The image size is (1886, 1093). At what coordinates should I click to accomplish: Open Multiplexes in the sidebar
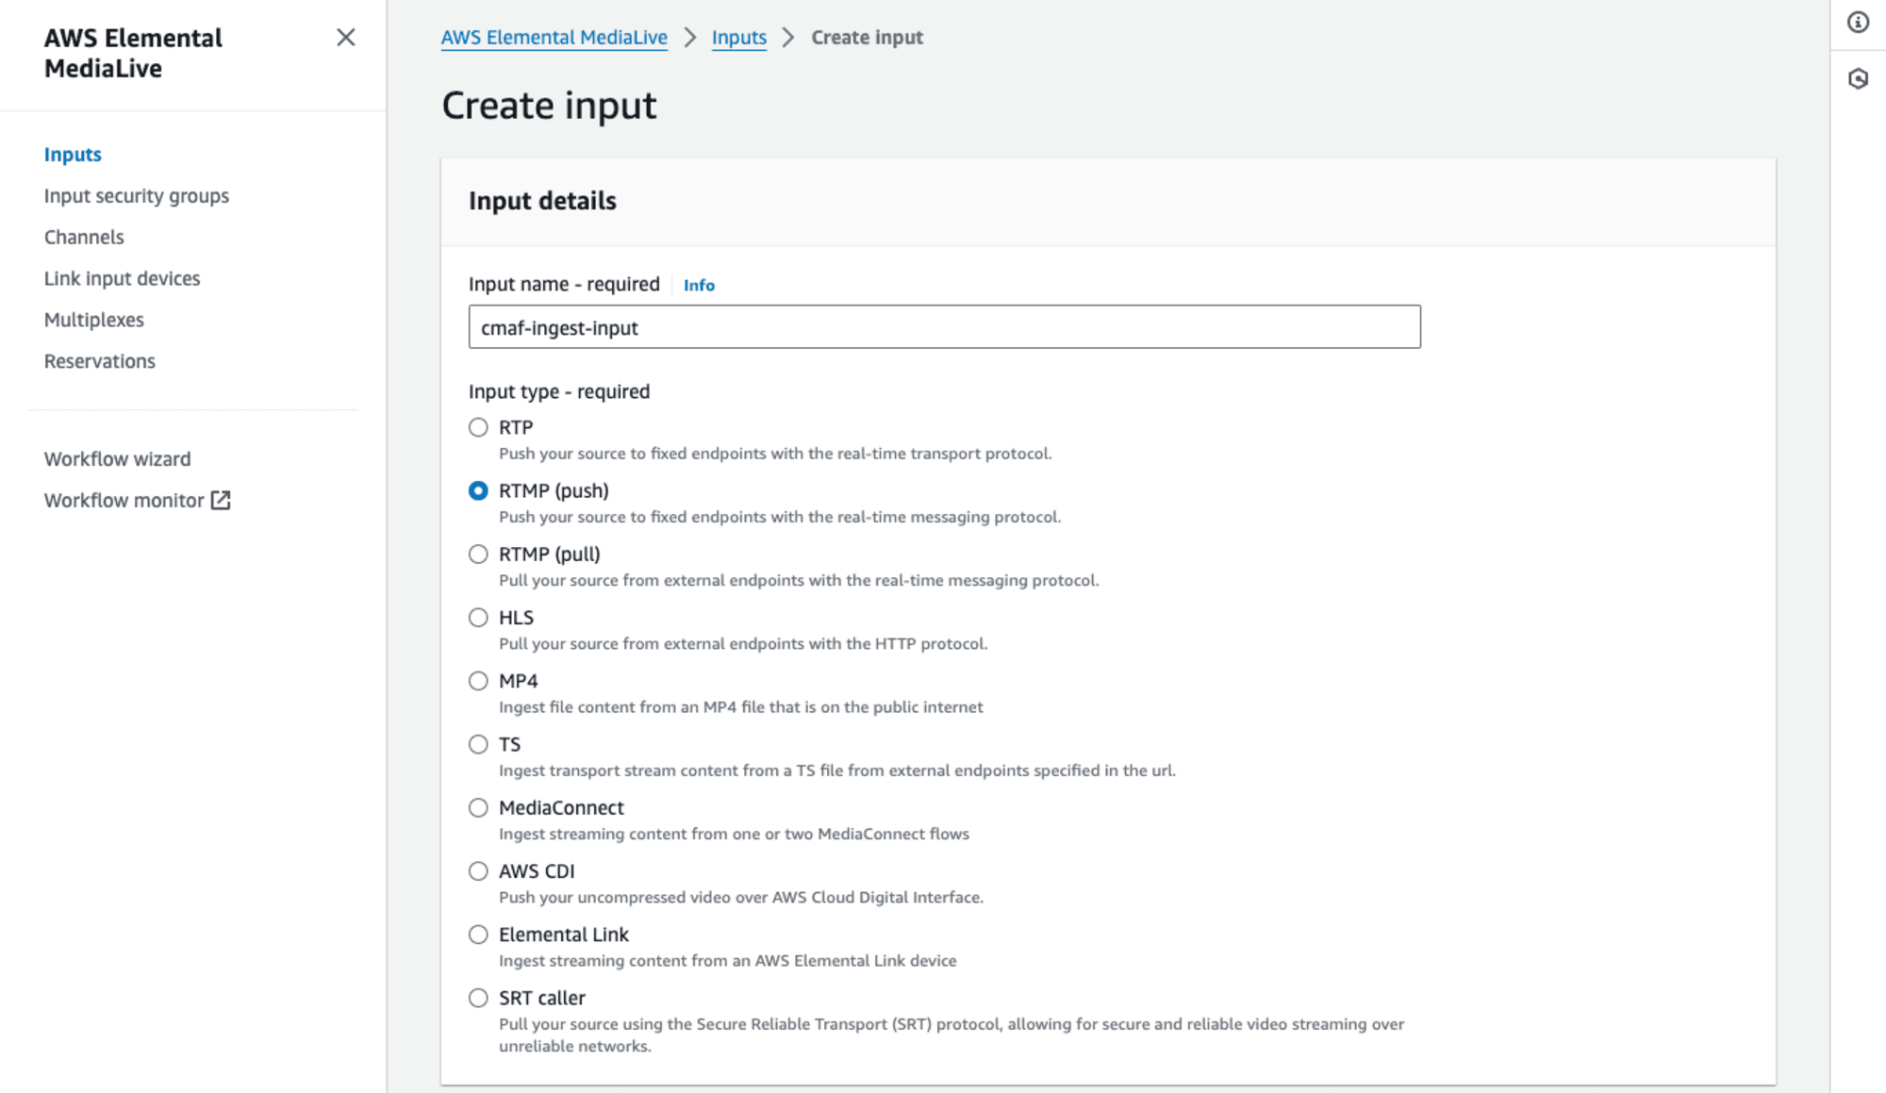(94, 321)
